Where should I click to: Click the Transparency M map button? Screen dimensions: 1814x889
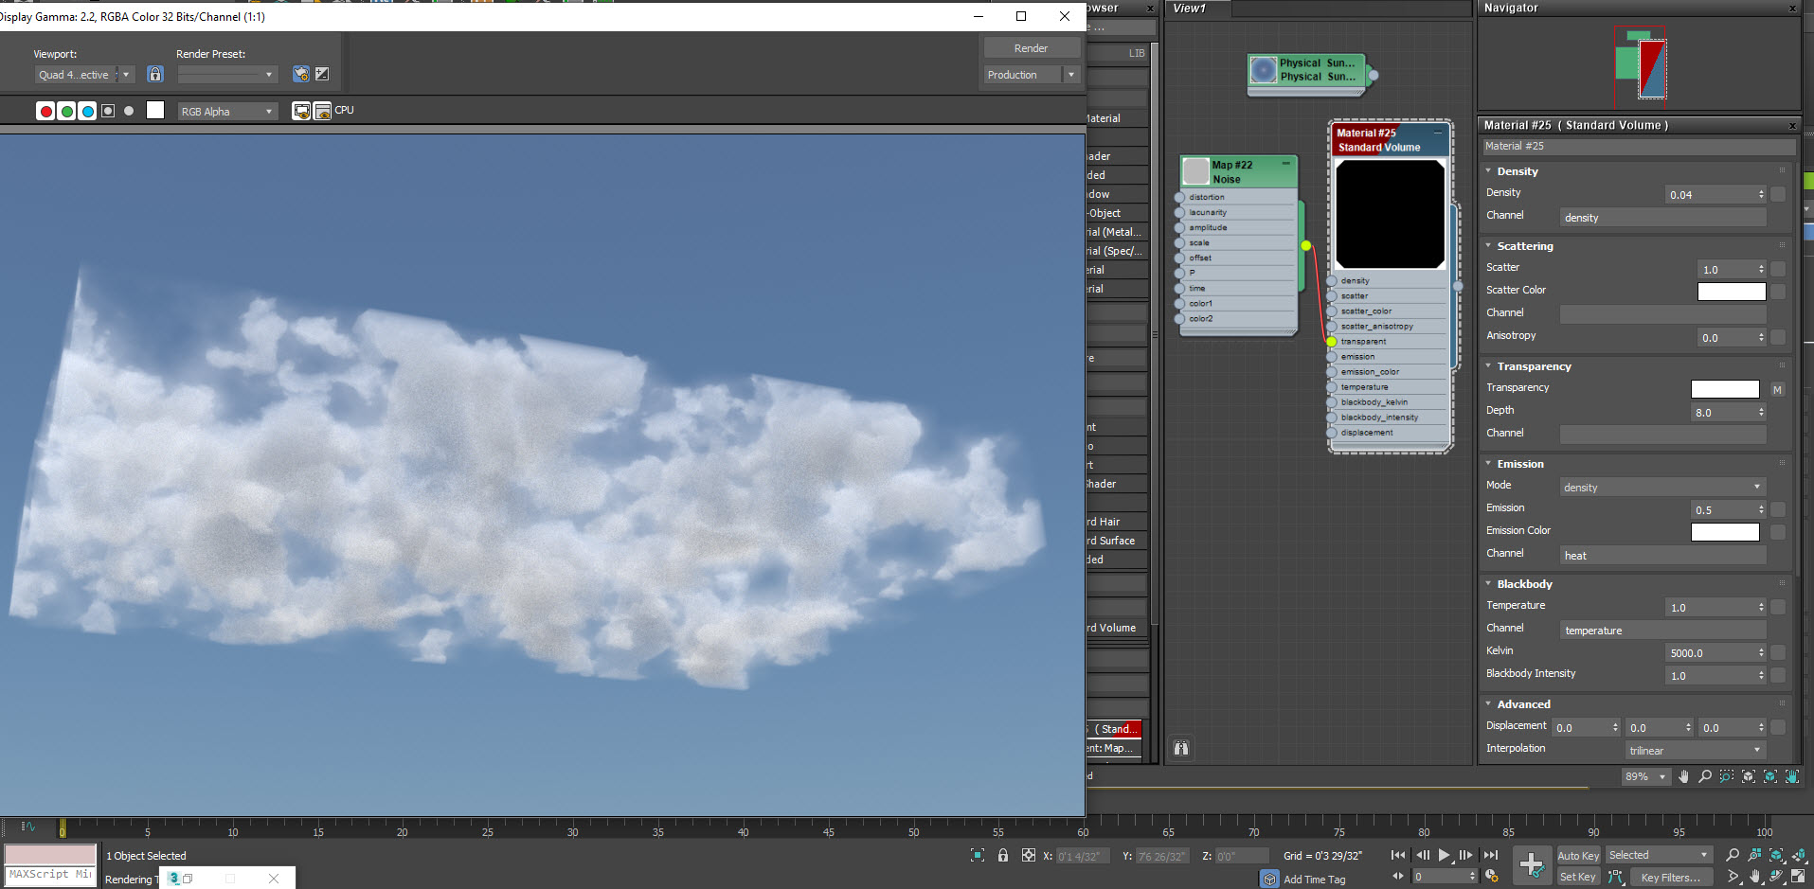coord(1777,389)
